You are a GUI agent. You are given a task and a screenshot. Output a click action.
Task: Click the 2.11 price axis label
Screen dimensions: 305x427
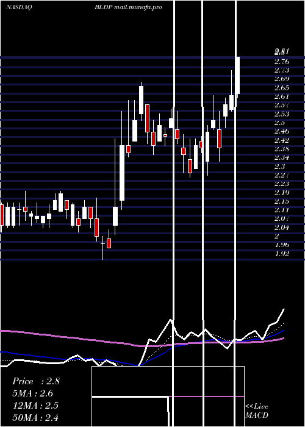[x=282, y=210]
